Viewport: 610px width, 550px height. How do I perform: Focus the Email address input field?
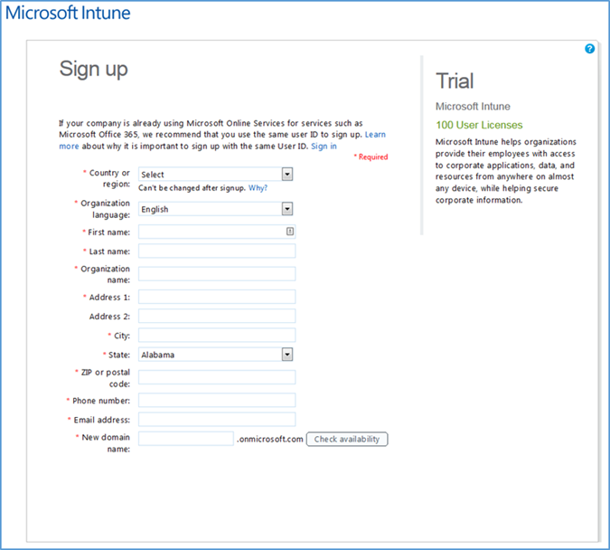(x=217, y=419)
